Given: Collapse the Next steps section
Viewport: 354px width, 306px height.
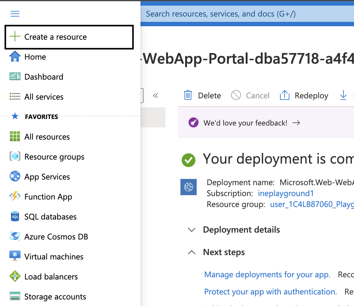Looking at the screenshot, I should point(192,252).
